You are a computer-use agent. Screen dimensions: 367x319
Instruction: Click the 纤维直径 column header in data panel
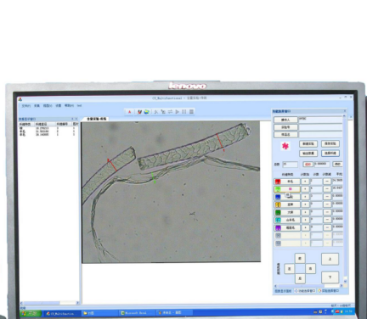(44, 124)
